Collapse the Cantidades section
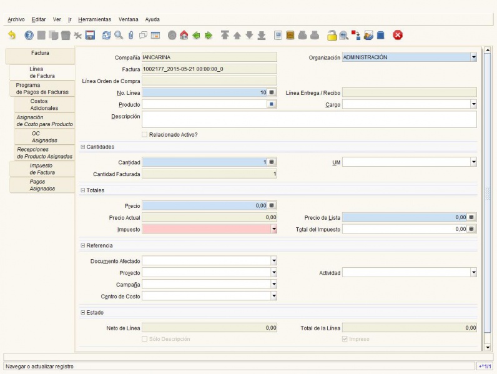 pos(82,147)
